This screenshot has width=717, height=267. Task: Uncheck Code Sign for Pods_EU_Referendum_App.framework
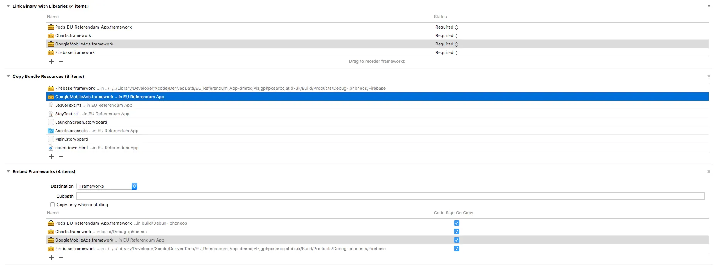pyautogui.click(x=457, y=223)
